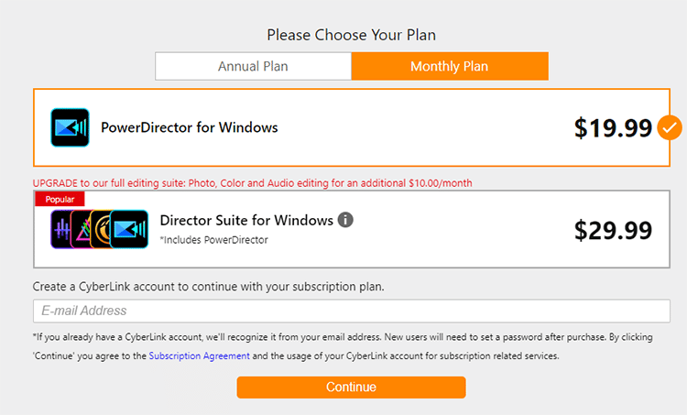Click the $29.99 Director Suite price

click(x=613, y=230)
